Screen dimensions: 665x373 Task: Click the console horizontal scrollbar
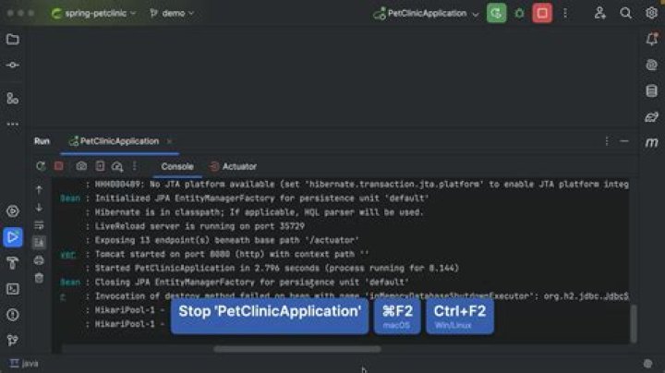click(x=296, y=349)
